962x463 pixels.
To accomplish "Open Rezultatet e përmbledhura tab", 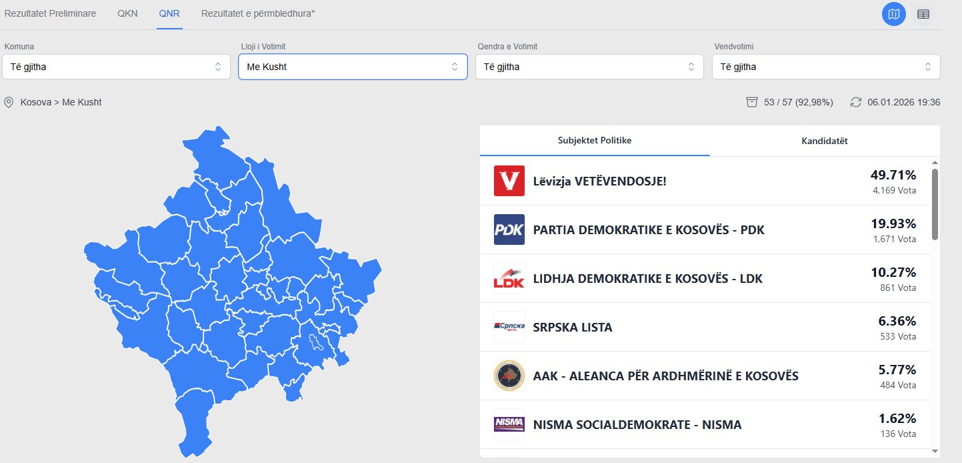I will pyautogui.click(x=258, y=13).
